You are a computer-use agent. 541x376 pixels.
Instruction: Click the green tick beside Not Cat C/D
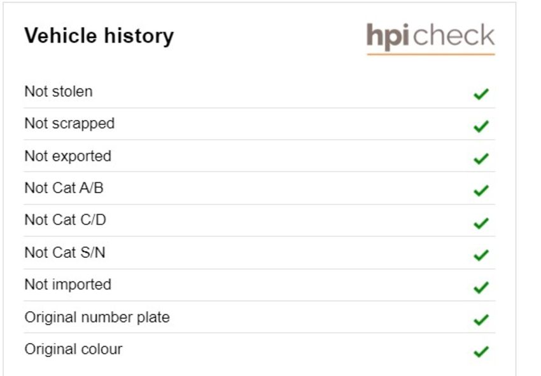(x=481, y=223)
